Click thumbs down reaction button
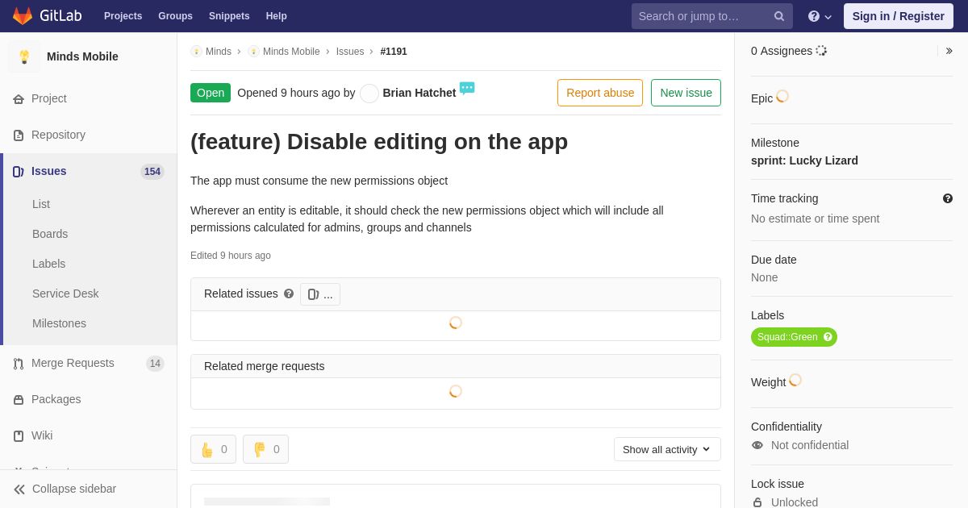The width and height of the screenshot is (968, 508). click(x=265, y=449)
